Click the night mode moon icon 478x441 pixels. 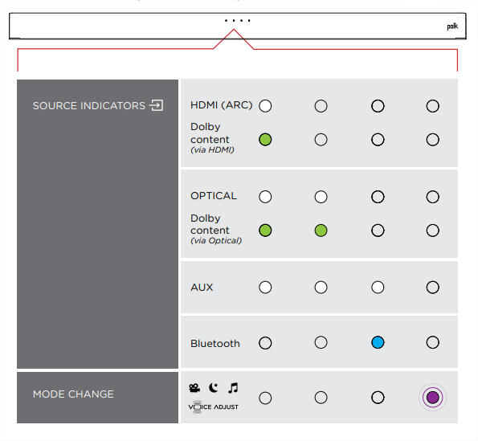214,388
